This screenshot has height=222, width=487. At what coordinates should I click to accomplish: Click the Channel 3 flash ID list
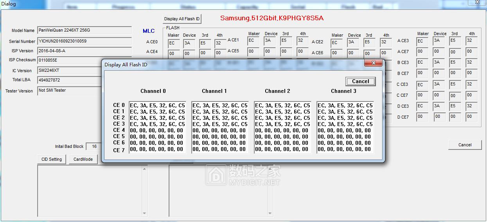[x=345, y=127]
